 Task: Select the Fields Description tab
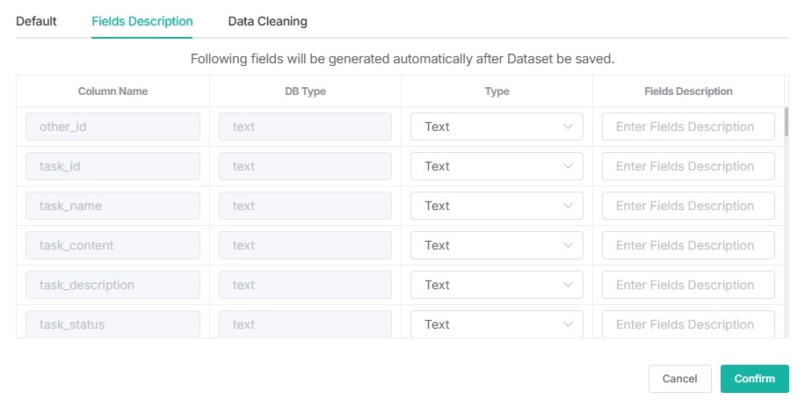pyautogui.click(x=142, y=21)
